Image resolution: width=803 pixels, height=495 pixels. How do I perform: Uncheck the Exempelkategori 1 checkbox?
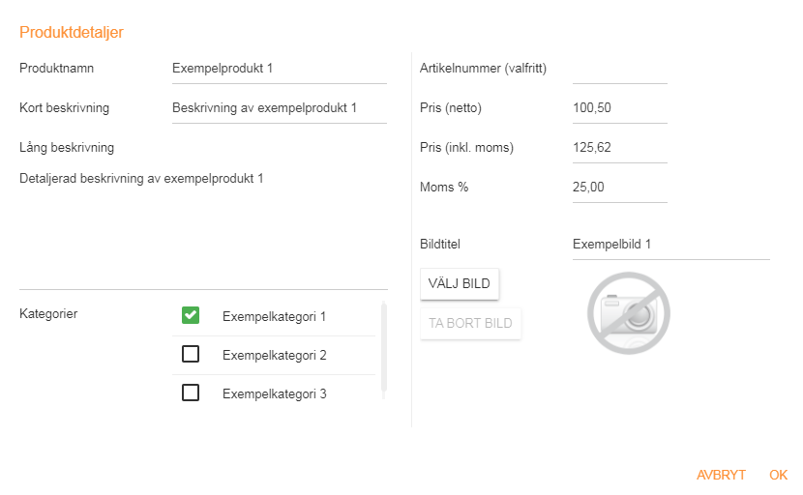click(x=191, y=315)
